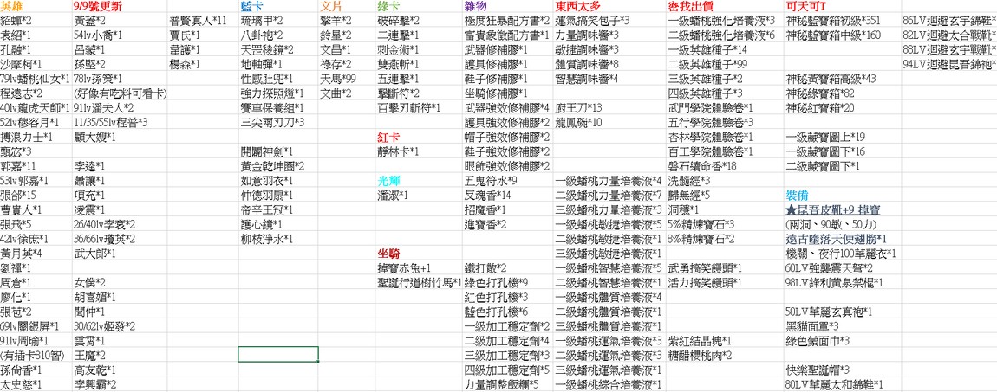Click the 可天可T header cell
Screen dimensions: 997x392
pyautogui.click(x=806, y=6)
